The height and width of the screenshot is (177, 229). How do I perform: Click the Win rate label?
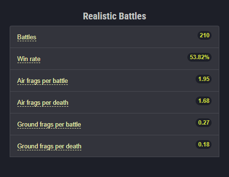pyautogui.click(x=29, y=59)
